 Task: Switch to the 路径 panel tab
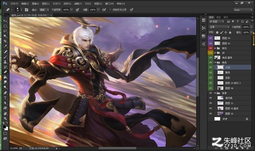click(x=226, y=17)
